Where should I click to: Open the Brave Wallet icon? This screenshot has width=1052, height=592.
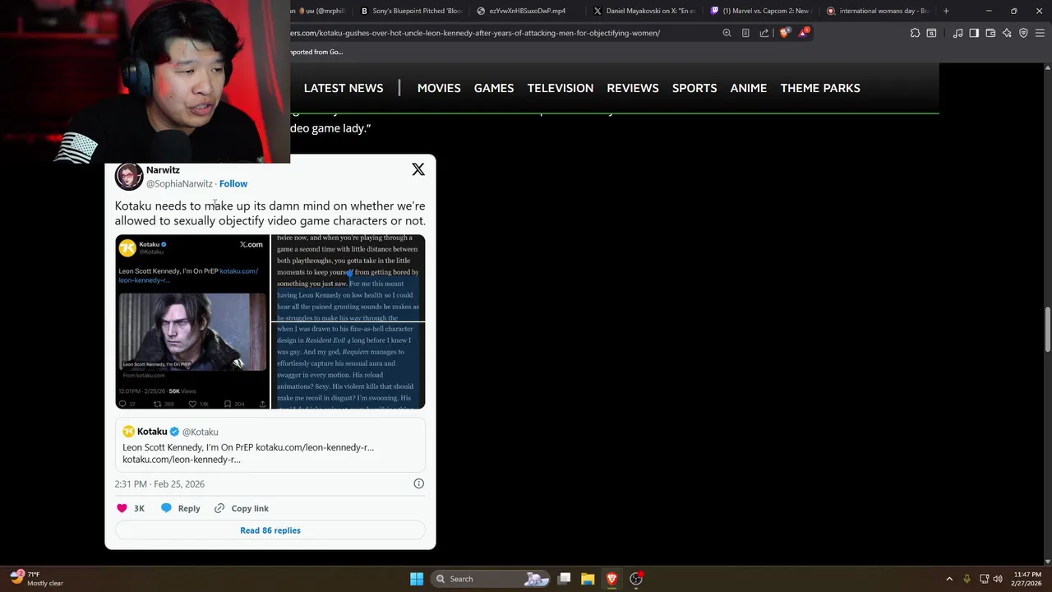[x=990, y=33]
